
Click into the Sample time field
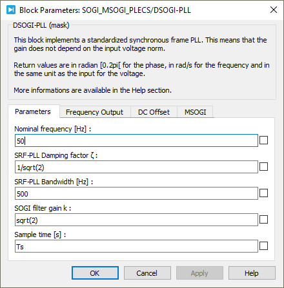coord(136,246)
